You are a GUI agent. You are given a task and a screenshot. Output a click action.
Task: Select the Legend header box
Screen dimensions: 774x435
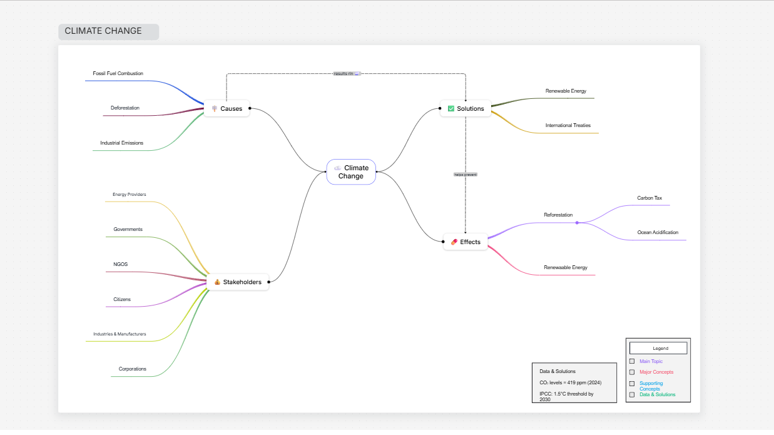point(658,348)
